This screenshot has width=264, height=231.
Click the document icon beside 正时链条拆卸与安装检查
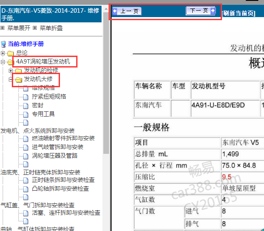coord(25,181)
